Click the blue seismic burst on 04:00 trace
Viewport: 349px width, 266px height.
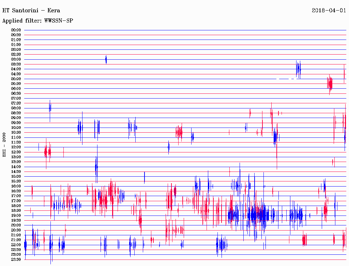click(298, 69)
